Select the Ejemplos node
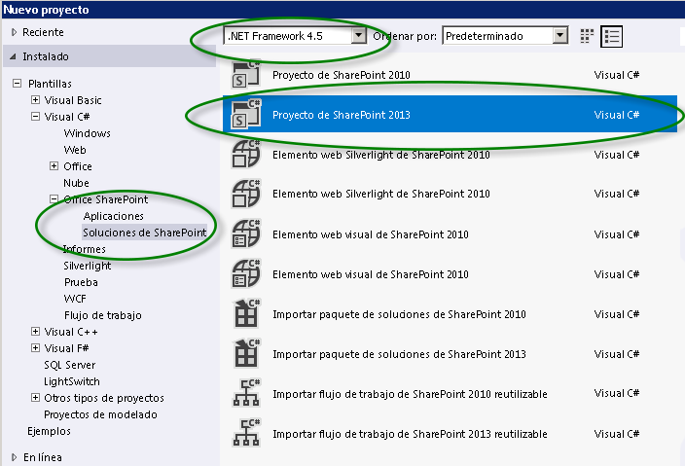 [49, 431]
